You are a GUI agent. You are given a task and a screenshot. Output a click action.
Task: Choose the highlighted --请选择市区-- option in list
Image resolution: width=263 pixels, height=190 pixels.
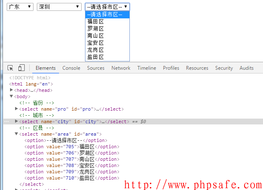(x=107, y=15)
